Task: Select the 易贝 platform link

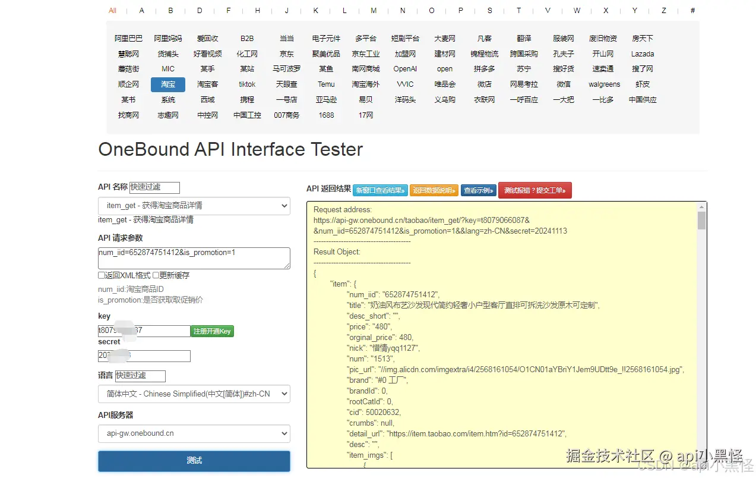Action: click(x=365, y=100)
